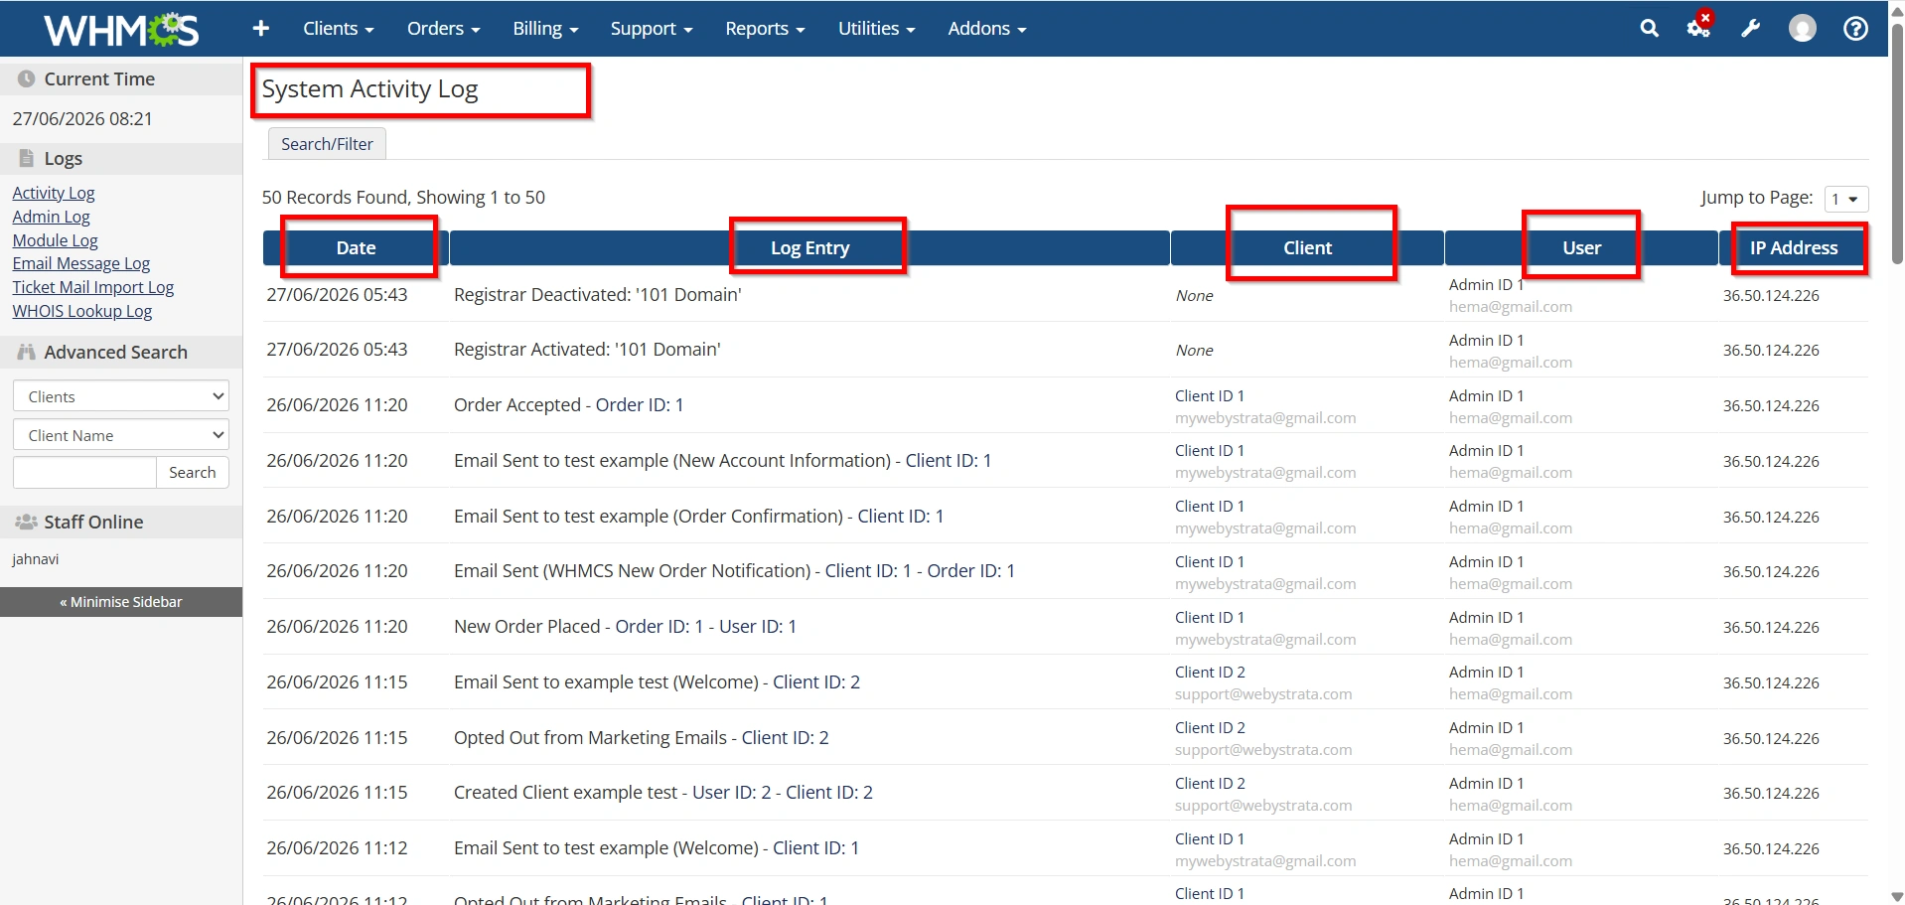Open User ID: 2 link in Created Client row
The image size is (1905, 905).
(x=732, y=793)
